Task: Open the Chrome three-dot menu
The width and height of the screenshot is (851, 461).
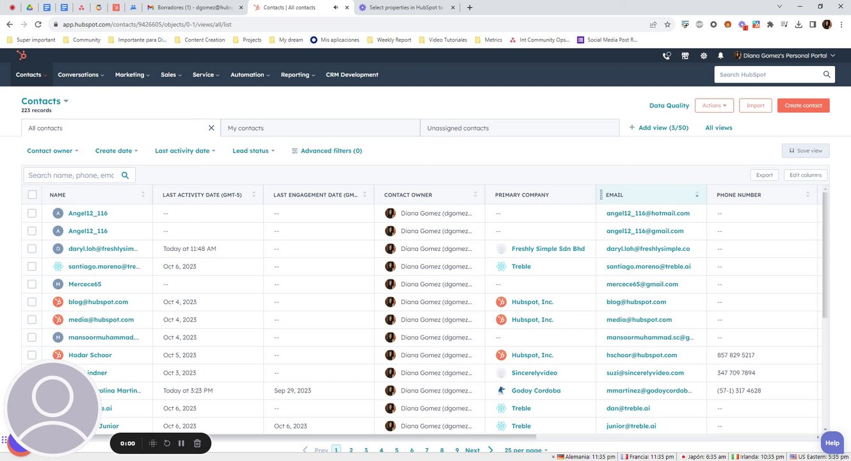Action: (841, 24)
